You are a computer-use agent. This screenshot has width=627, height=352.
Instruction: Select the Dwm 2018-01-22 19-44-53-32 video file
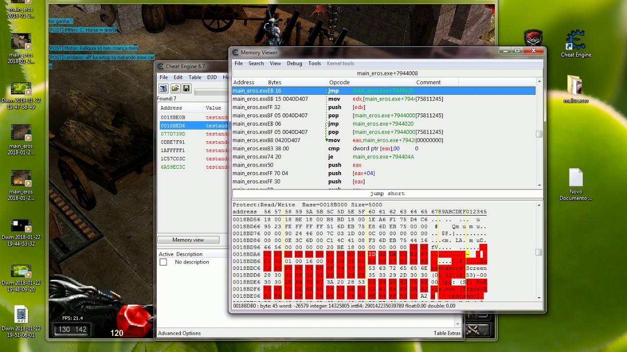pos(21,233)
